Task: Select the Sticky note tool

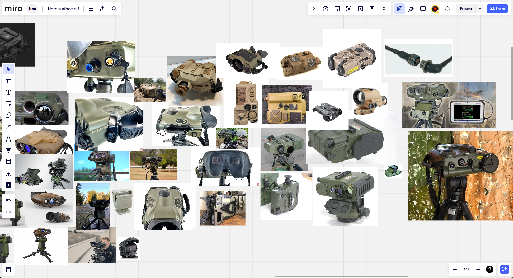Action: coord(8,104)
